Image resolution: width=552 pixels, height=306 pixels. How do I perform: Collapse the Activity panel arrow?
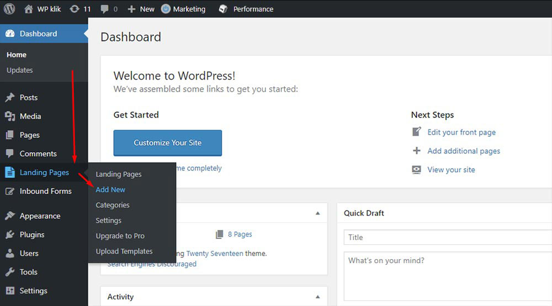point(317,297)
